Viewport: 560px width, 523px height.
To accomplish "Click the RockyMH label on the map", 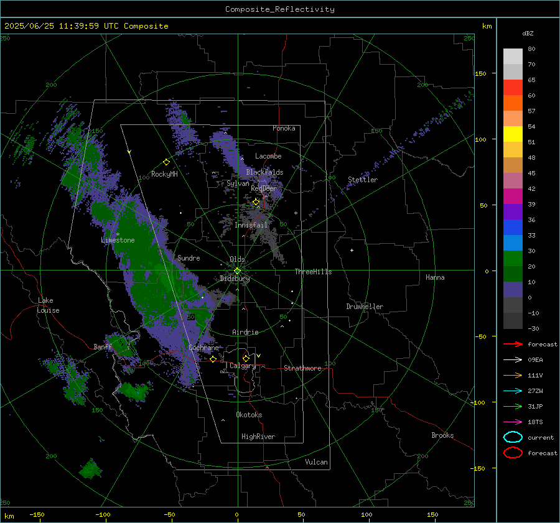I will [164, 174].
